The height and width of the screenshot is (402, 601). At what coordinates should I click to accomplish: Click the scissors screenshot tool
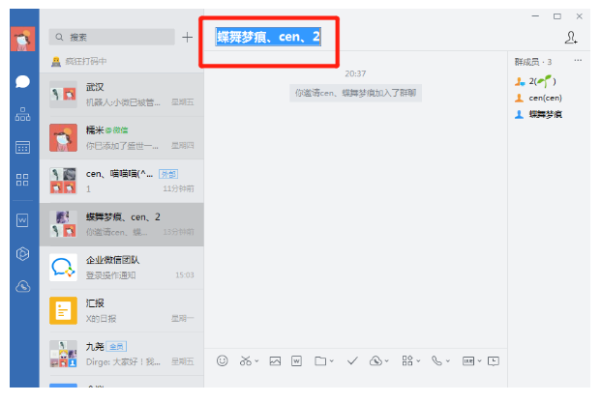[245, 360]
